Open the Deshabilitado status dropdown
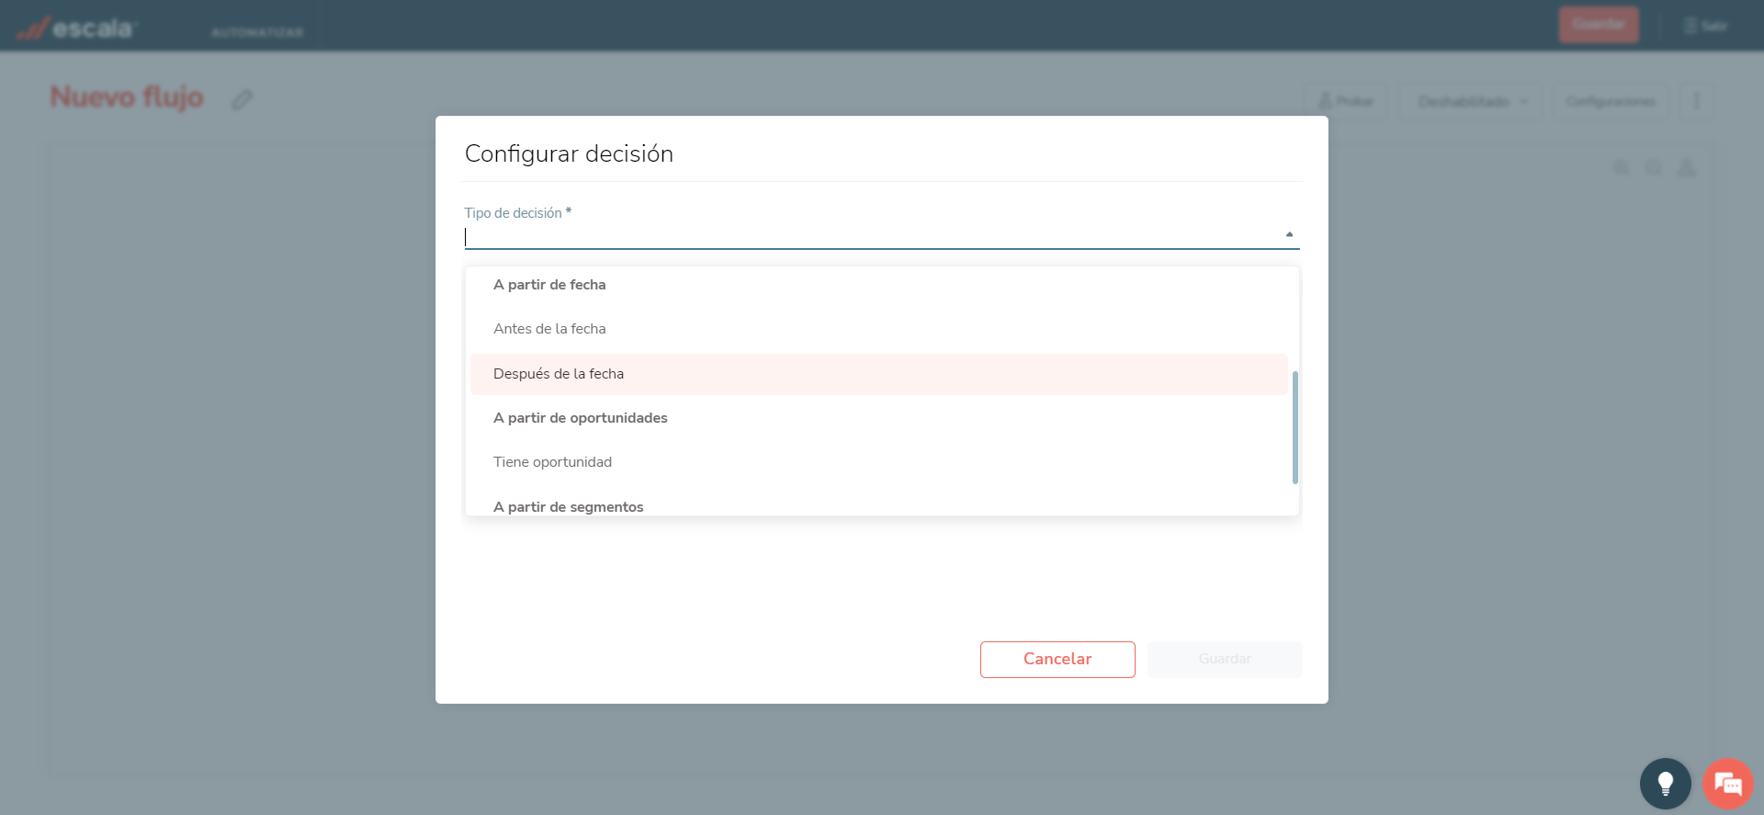The width and height of the screenshot is (1764, 815). coord(1472,101)
